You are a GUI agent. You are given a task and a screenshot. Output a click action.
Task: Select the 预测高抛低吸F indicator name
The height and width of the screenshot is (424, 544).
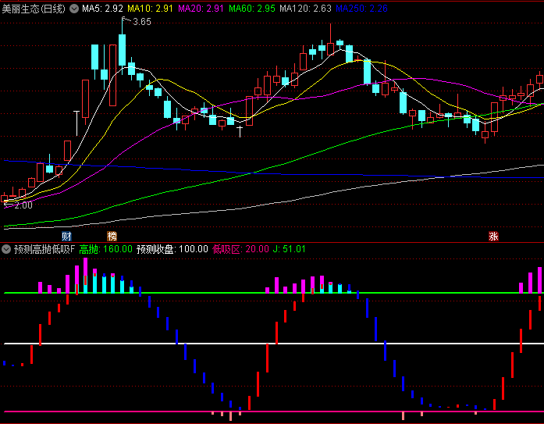coord(44,249)
